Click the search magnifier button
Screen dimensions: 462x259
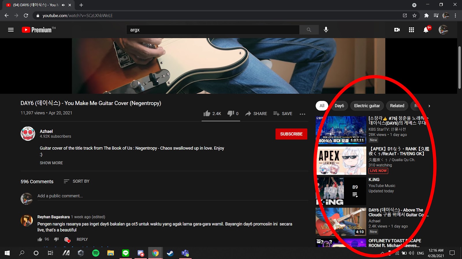point(309,30)
